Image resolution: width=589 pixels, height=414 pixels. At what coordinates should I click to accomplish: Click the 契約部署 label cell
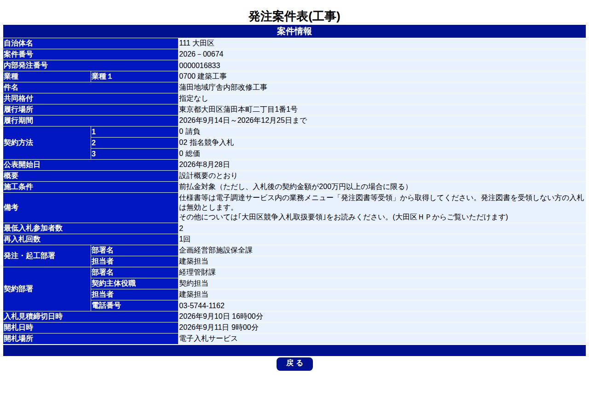tap(47, 289)
